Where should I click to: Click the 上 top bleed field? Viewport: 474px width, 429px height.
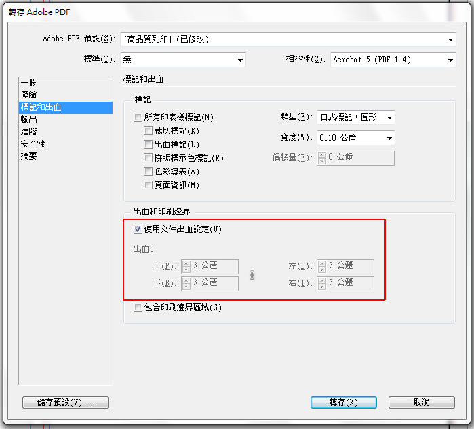tap(210, 267)
